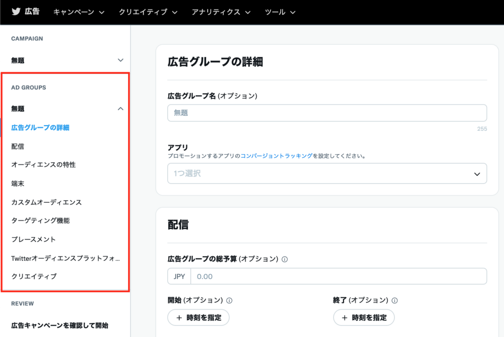Select ターゲティング機能 in sidebar

tap(40, 221)
